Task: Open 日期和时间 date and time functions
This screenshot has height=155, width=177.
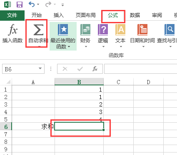Action: 142,30
